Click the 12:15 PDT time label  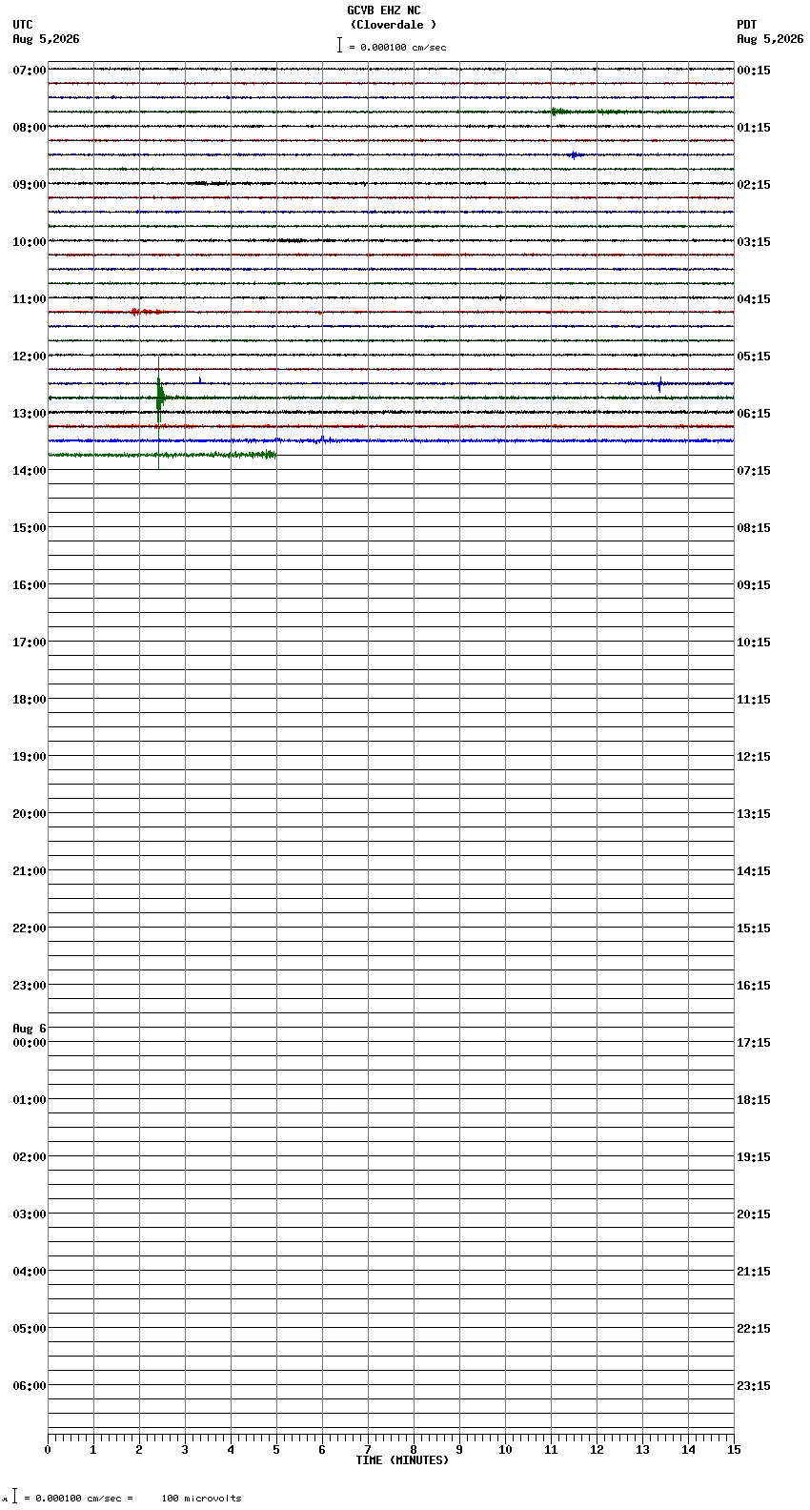coord(754,757)
